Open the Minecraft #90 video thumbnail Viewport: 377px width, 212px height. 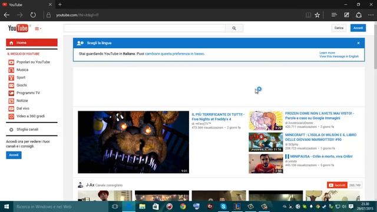pyautogui.click(x=266, y=142)
